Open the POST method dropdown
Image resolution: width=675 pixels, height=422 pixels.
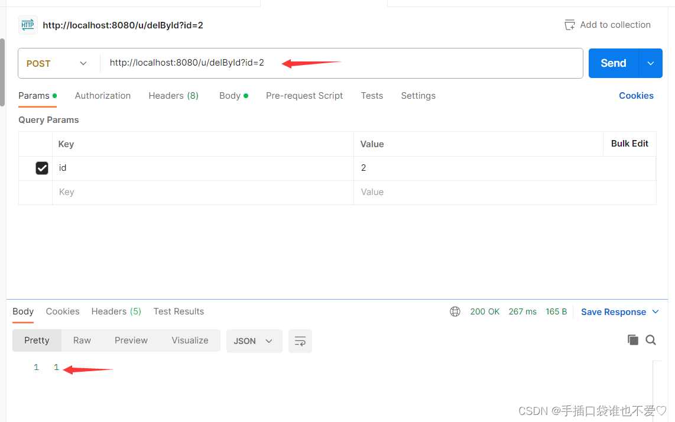point(57,63)
